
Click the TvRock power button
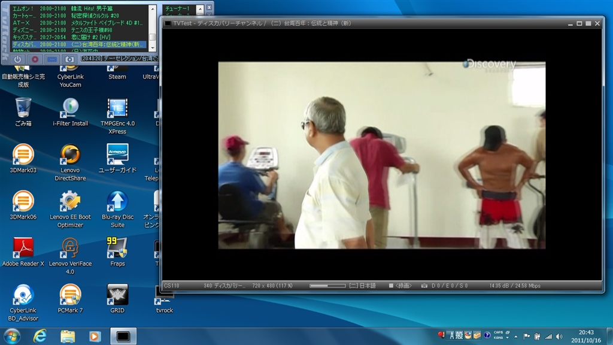(x=17, y=59)
